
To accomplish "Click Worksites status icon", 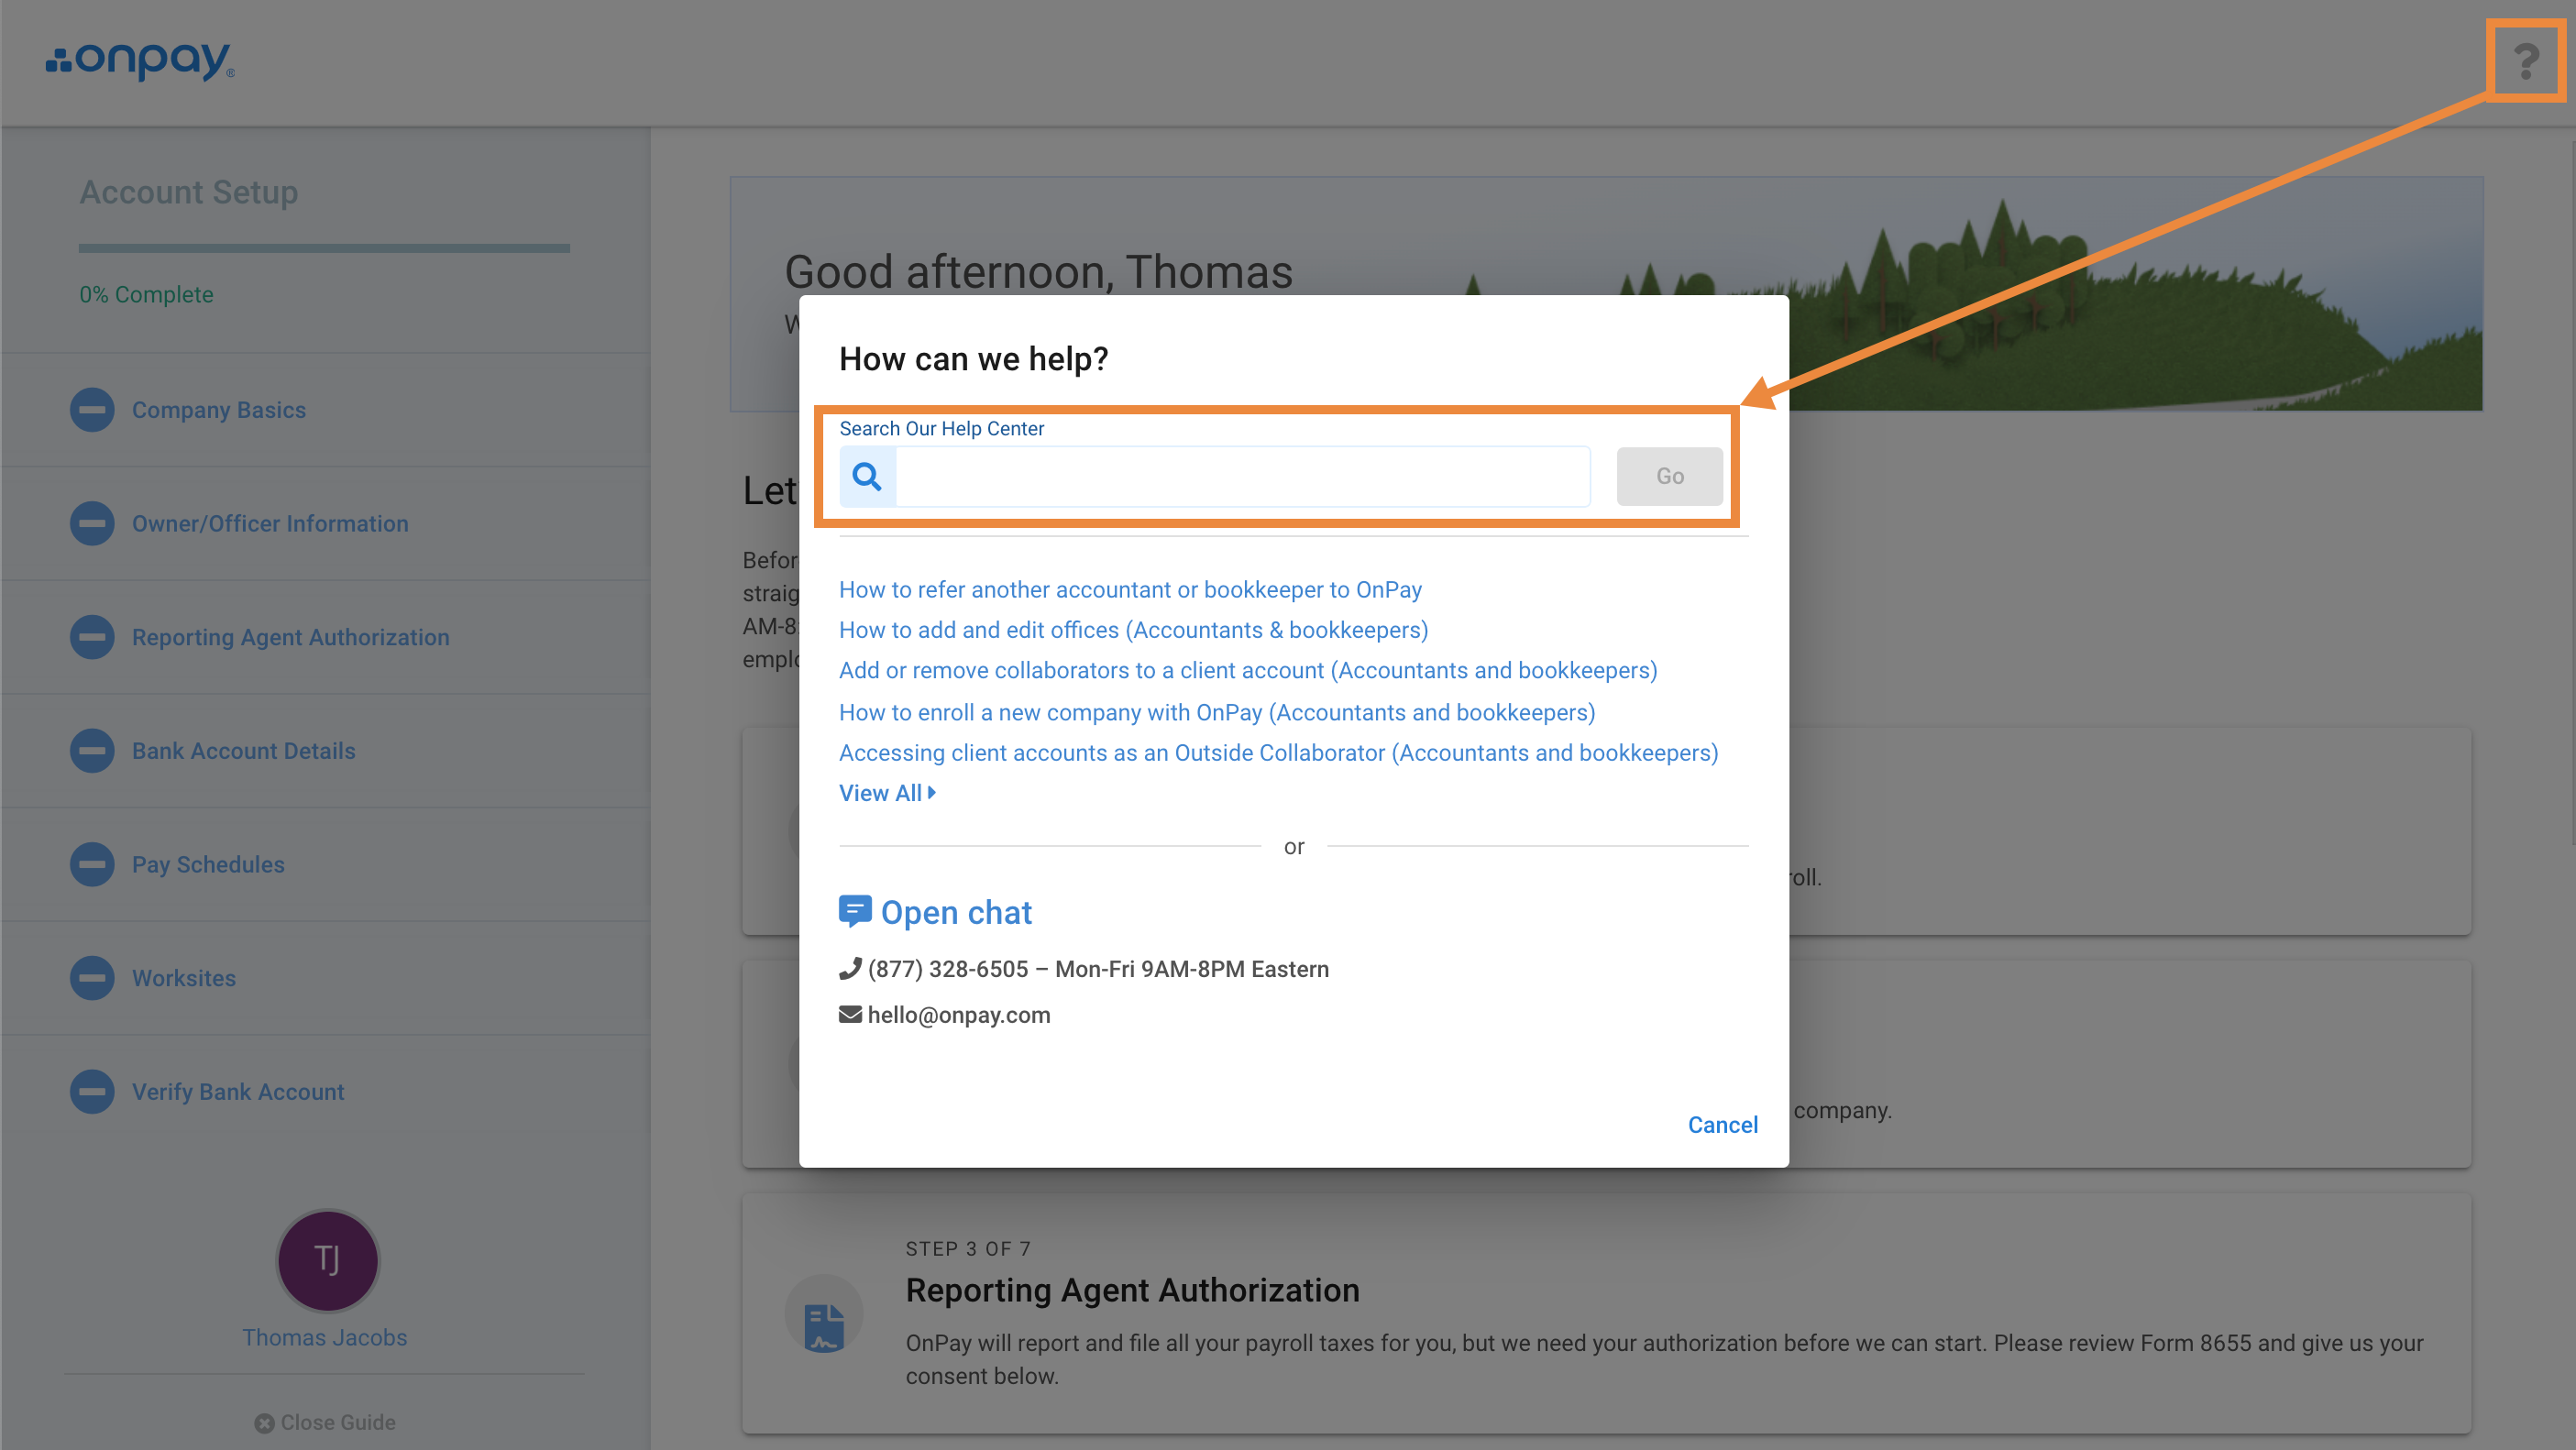I will click(x=92, y=978).
